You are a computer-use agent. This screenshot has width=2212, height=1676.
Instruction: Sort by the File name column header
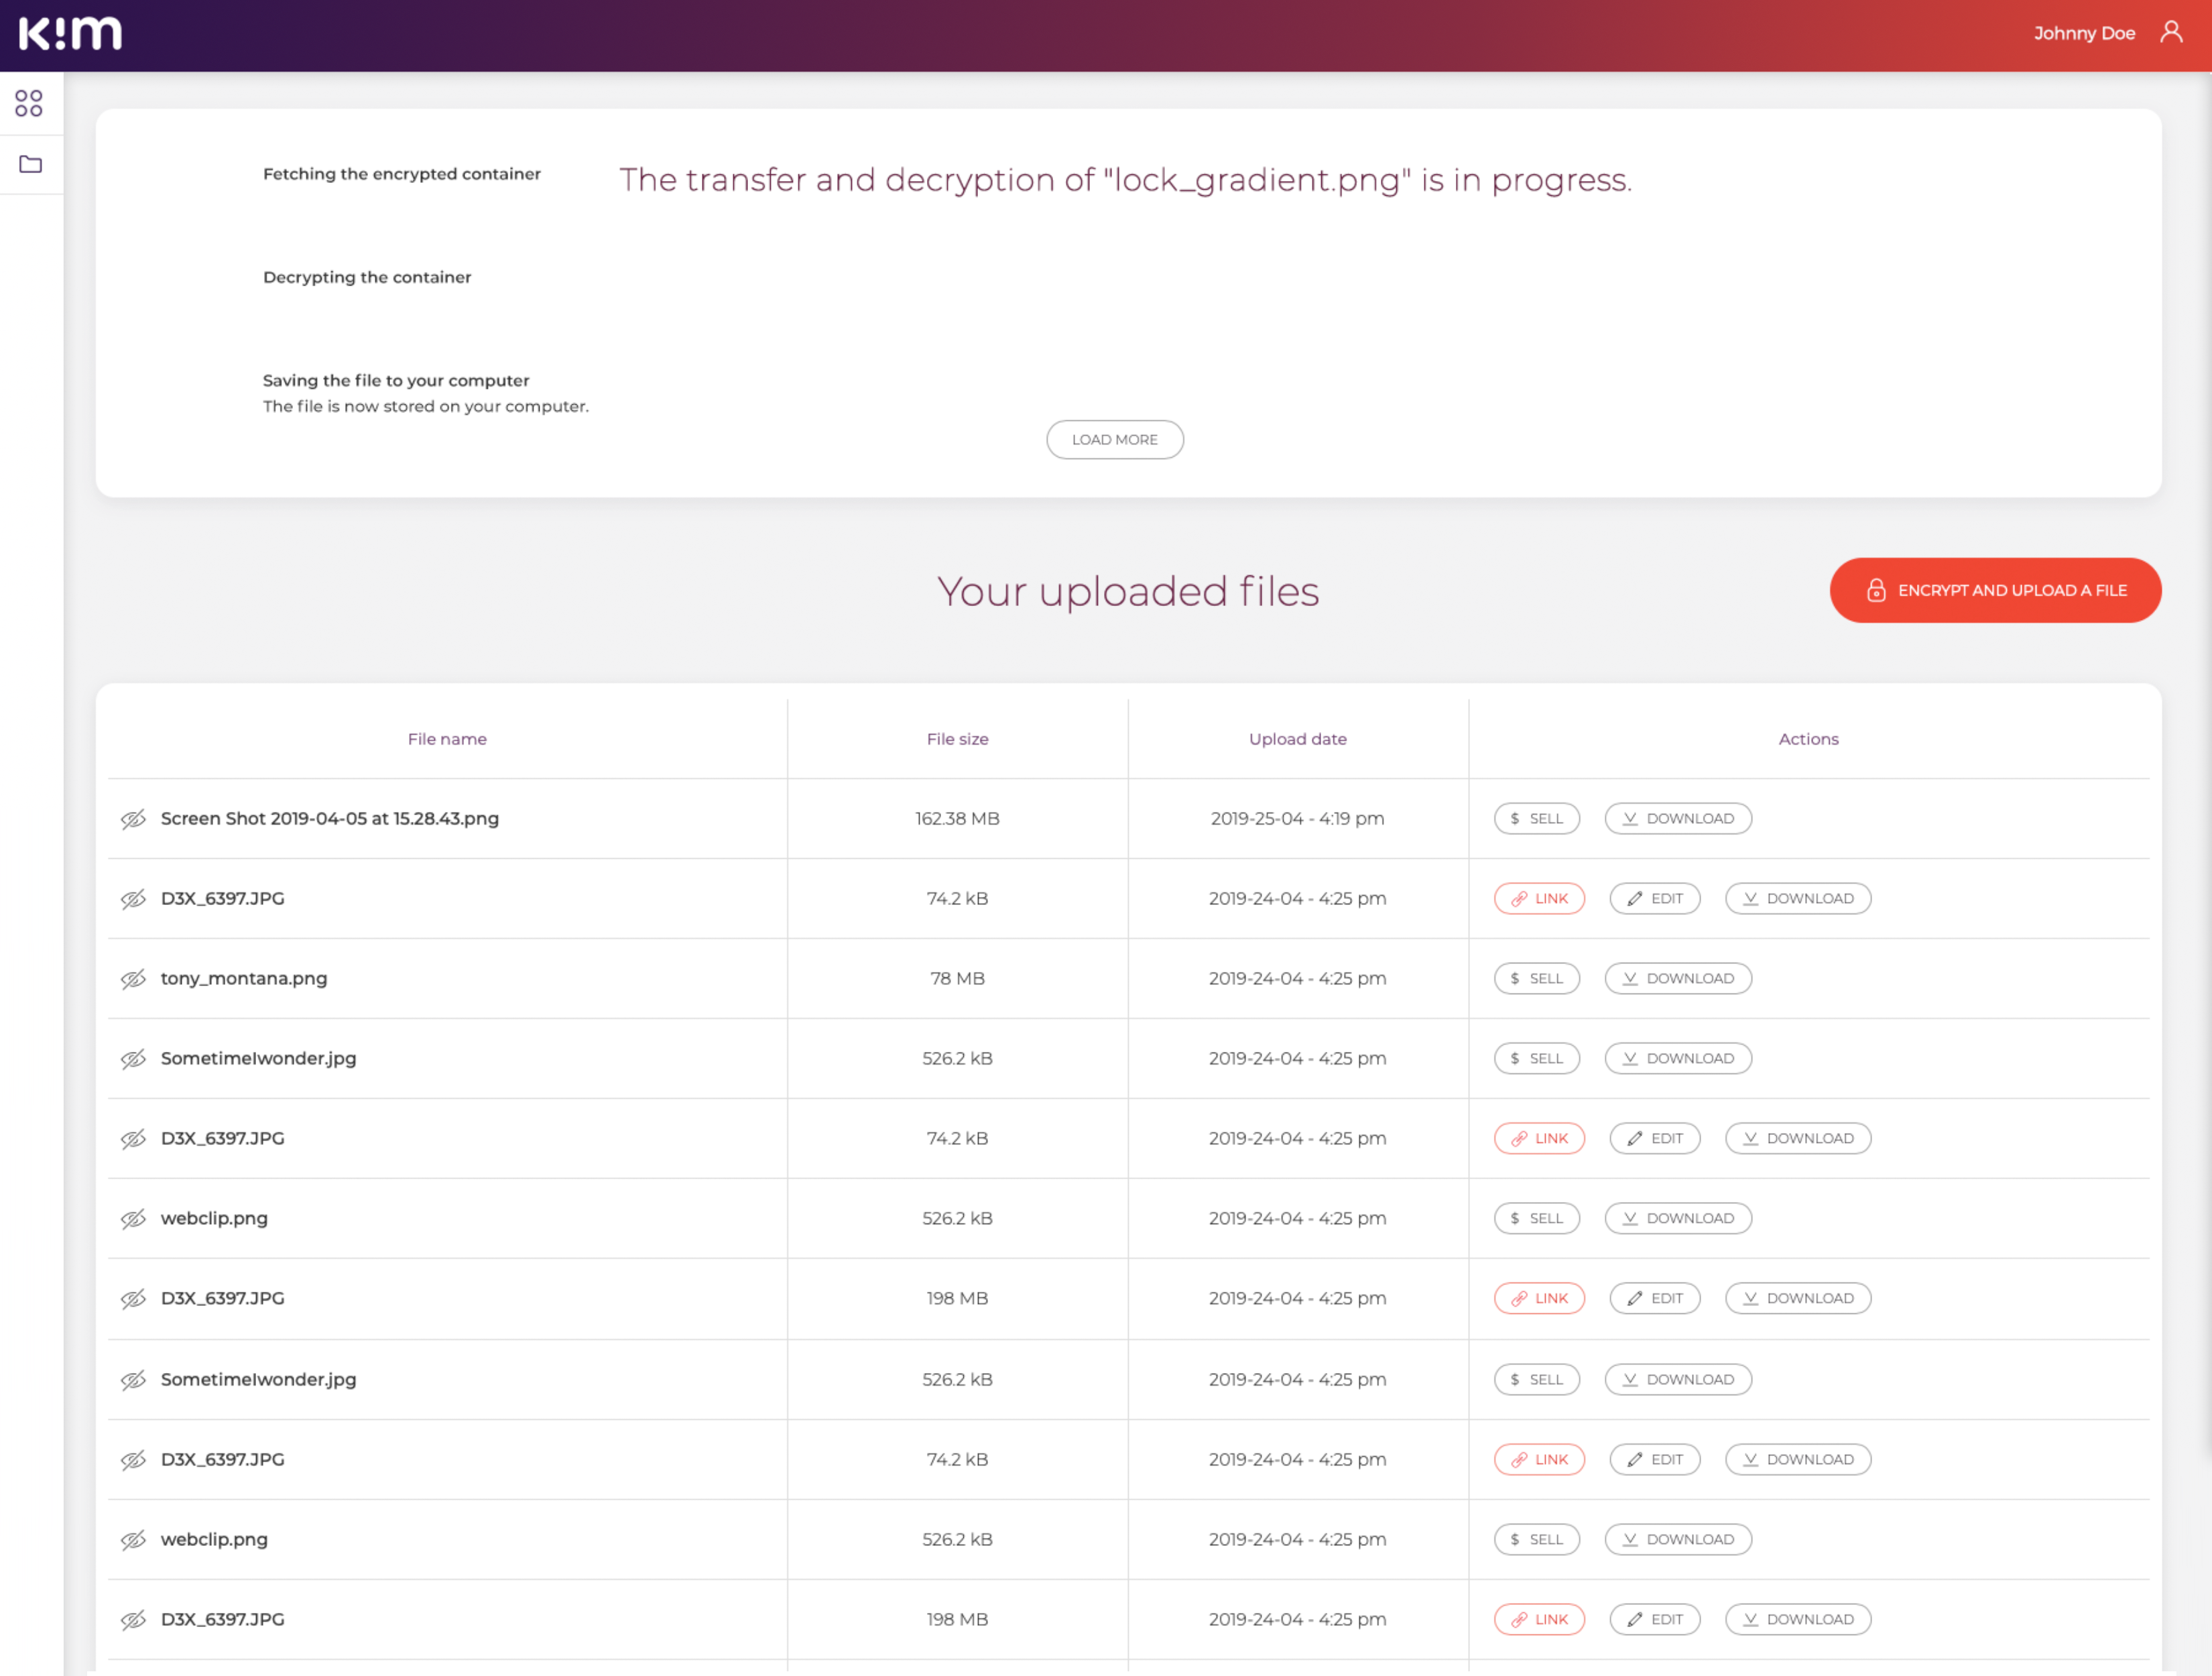tap(447, 739)
